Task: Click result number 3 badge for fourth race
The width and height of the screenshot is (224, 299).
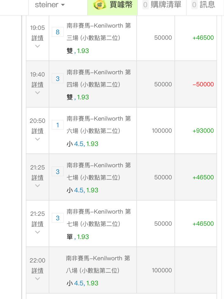Action: 58,79
